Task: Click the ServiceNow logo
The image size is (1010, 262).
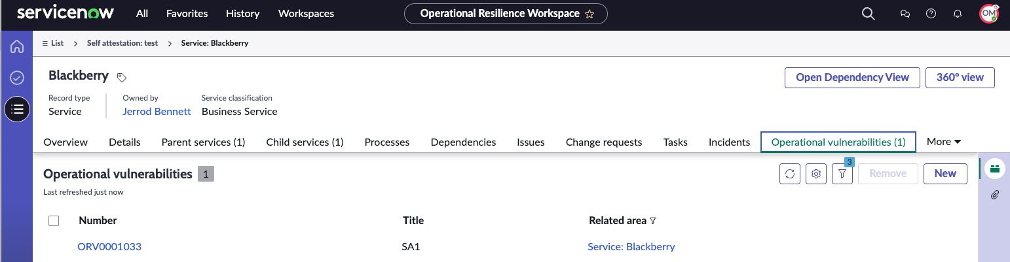Action: coord(65,13)
